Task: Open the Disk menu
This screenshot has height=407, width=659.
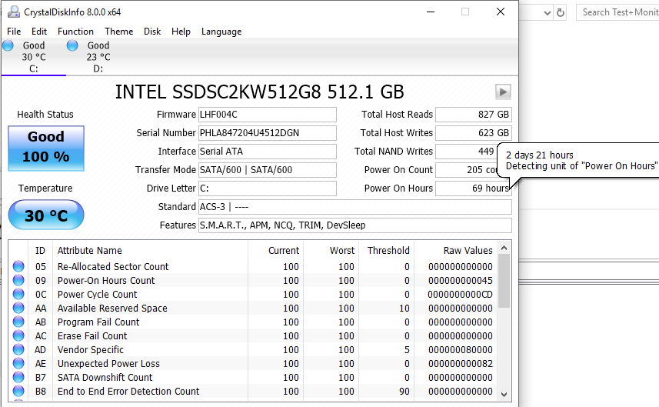Action: [x=152, y=32]
